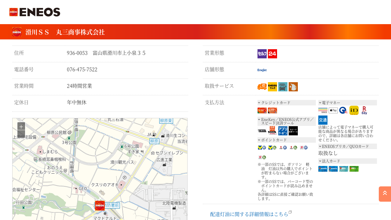This screenshot has height=220, width=391.
Task: Click the blue 交通 transit IC icon
Action: tap(323, 120)
